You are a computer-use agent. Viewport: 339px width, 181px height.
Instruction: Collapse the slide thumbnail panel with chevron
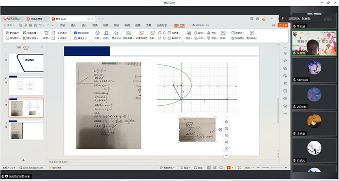[x=42, y=47]
